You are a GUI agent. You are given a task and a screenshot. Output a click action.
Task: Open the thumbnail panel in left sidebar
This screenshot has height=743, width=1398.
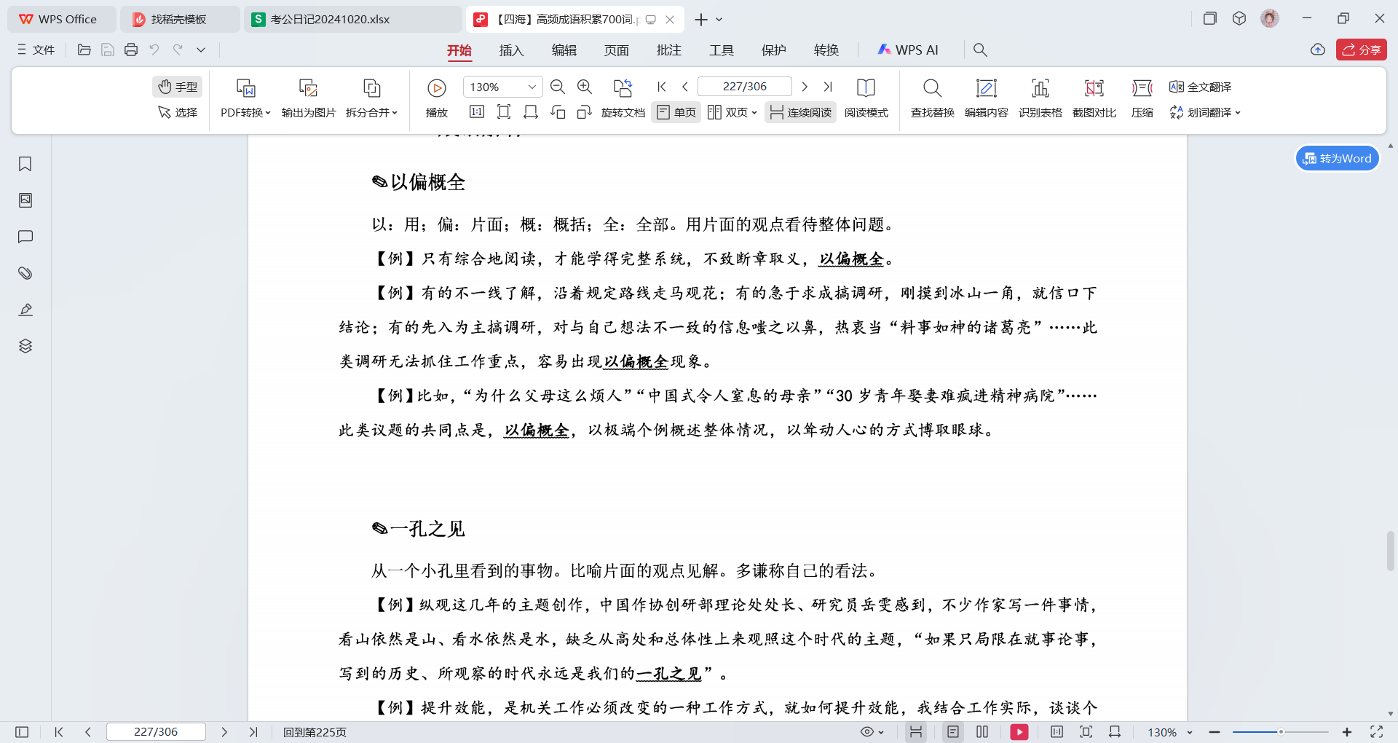pos(25,200)
